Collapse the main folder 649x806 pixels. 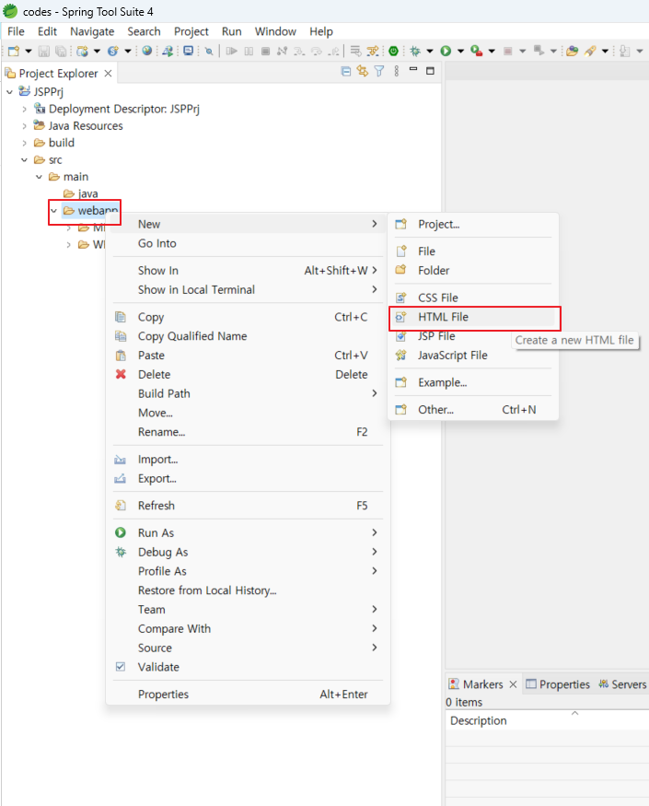pyautogui.click(x=39, y=177)
